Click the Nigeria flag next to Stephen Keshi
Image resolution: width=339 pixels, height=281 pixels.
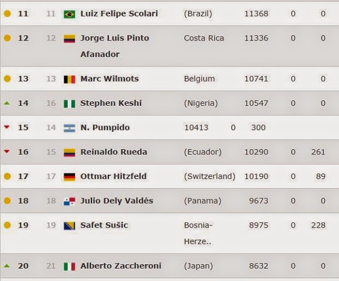[x=69, y=104]
